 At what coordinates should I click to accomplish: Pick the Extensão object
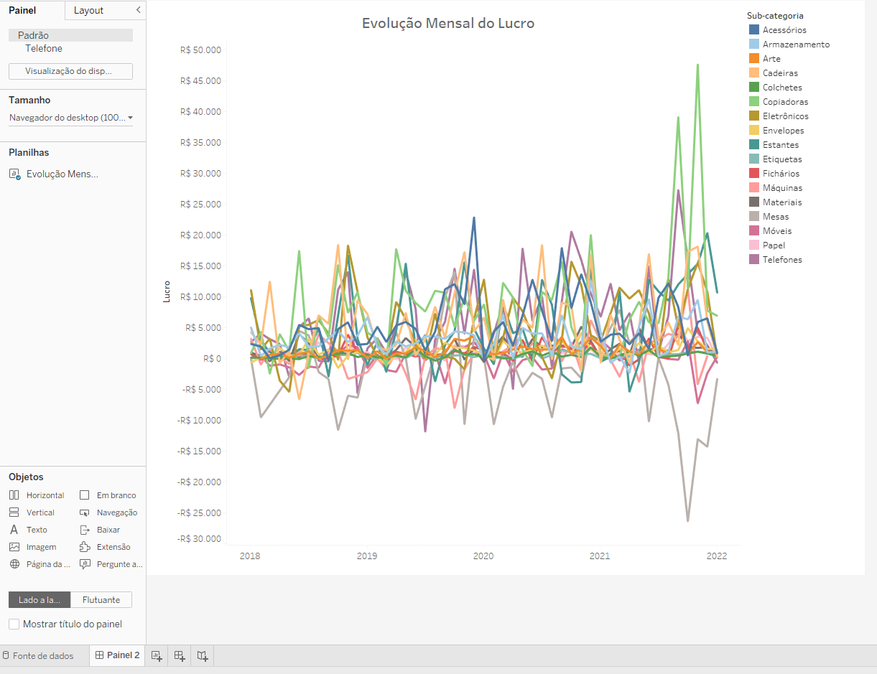(x=106, y=547)
